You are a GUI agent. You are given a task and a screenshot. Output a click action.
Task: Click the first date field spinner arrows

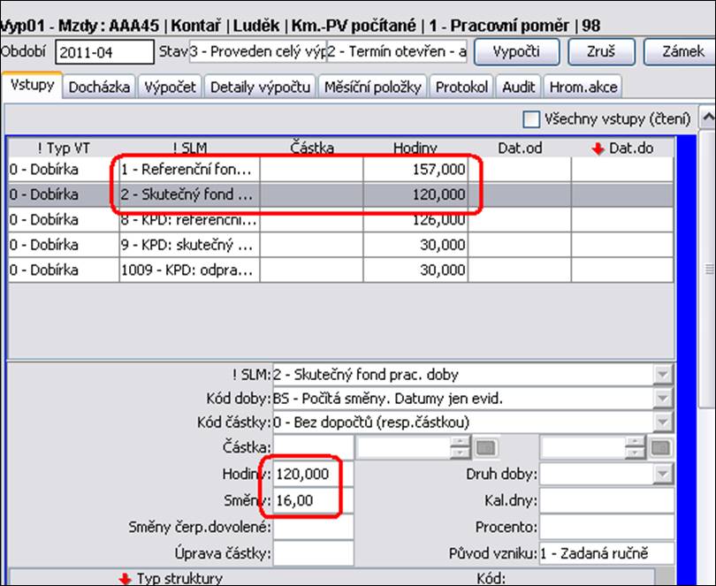[x=458, y=449]
